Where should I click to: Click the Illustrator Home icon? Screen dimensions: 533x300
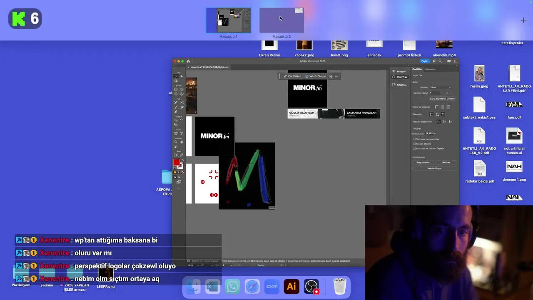pos(188,61)
